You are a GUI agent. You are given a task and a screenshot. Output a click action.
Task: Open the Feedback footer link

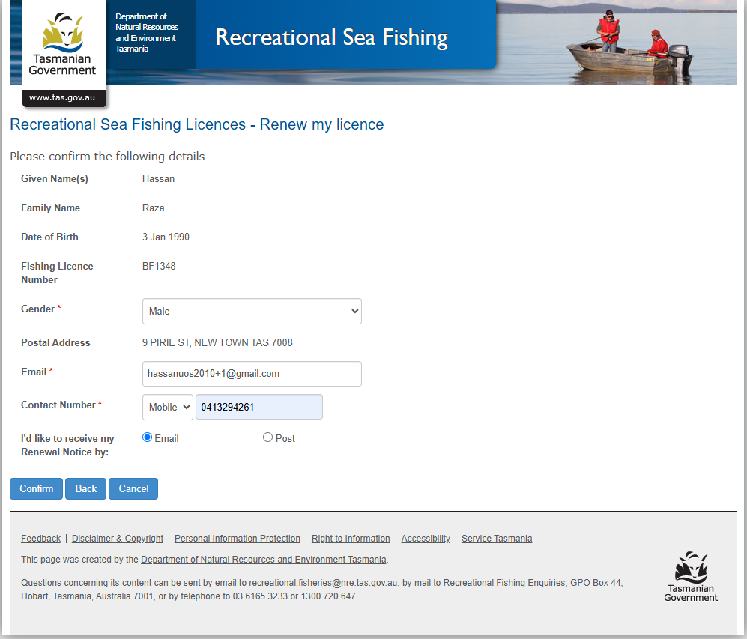pyautogui.click(x=40, y=539)
